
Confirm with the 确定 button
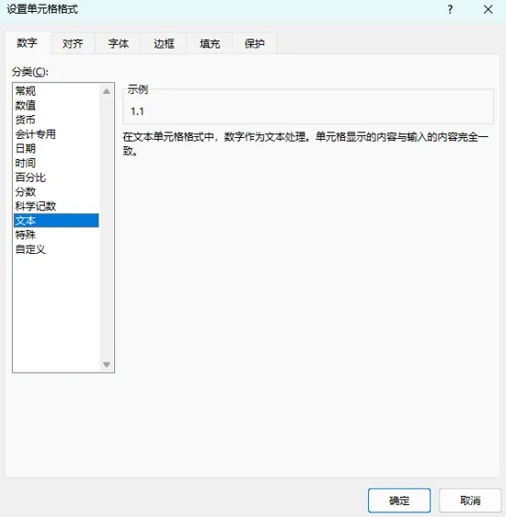399,501
